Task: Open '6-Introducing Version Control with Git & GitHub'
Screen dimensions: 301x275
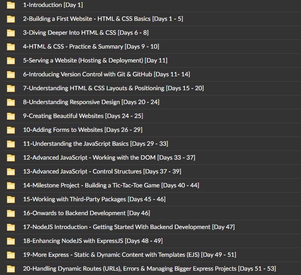Action: pyautogui.click(x=107, y=74)
